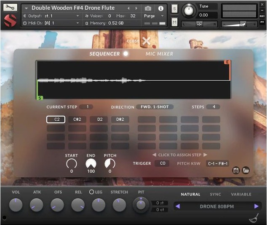Viewport: 267px width, 225px height.
Task: Click the 0 ct cents field
Action: click(x=160, y=209)
